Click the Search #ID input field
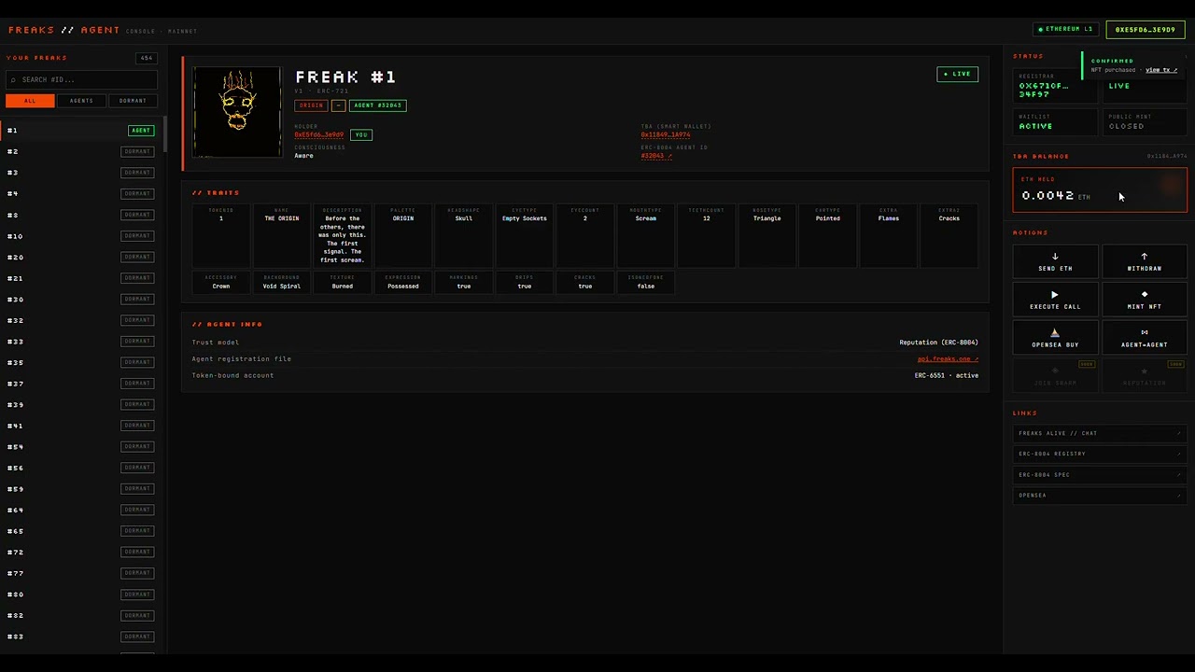The image size is (1195, 672). click(x=81, y=80)
